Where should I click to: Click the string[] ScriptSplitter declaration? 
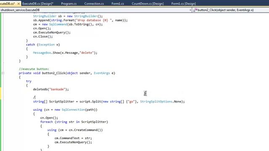tap(109, 102)
